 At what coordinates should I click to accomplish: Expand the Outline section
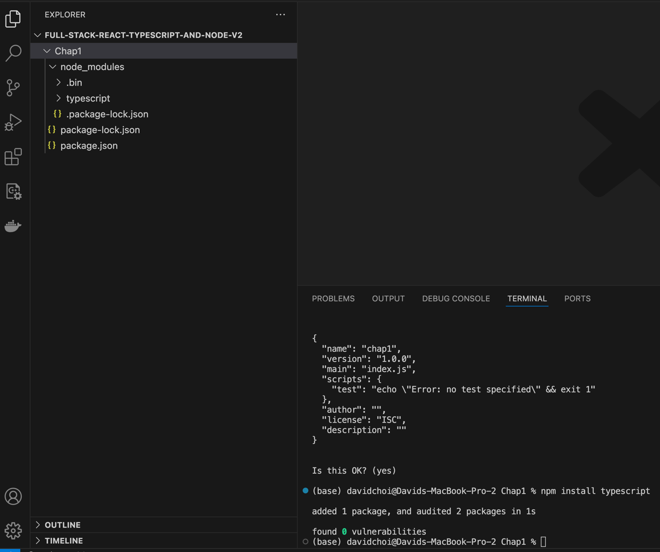coord(62,525)
